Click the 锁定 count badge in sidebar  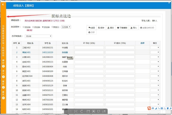[3, 66]
